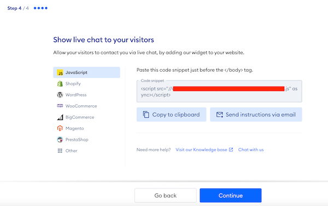This screenshot has width=328, height=206.
Task: Click the external link icon beside Knowledge base
Action: pyautogui.click(x=231, y=150)
